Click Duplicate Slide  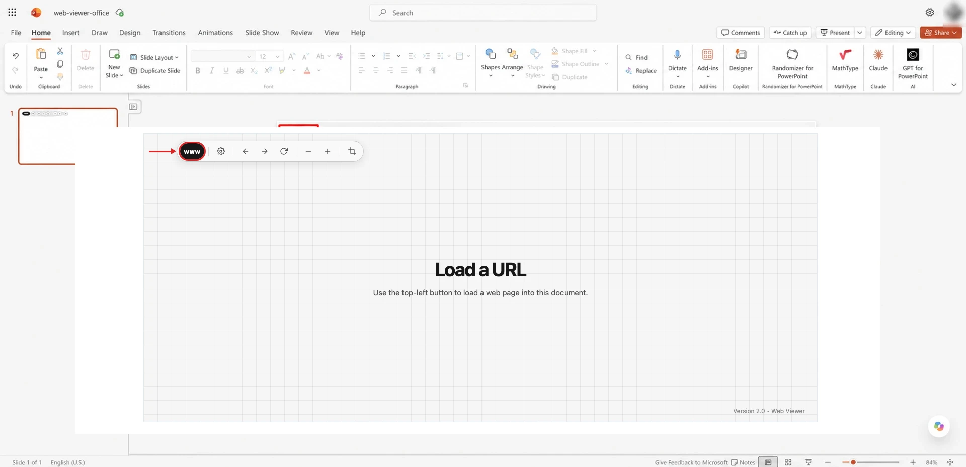click(x=155, y=71)
